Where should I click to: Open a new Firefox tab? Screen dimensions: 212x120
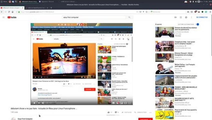coord(51,8)
